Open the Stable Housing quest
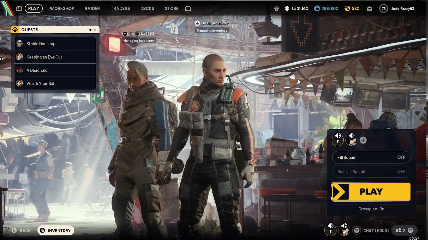Image resolution: width=428 pixels, height=240 pixels. point(55,44)
